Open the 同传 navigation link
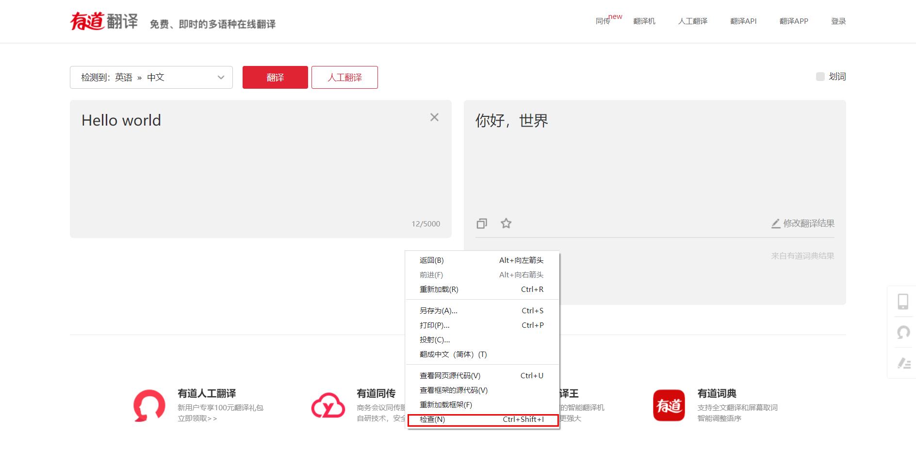 [x=603, y=21]
